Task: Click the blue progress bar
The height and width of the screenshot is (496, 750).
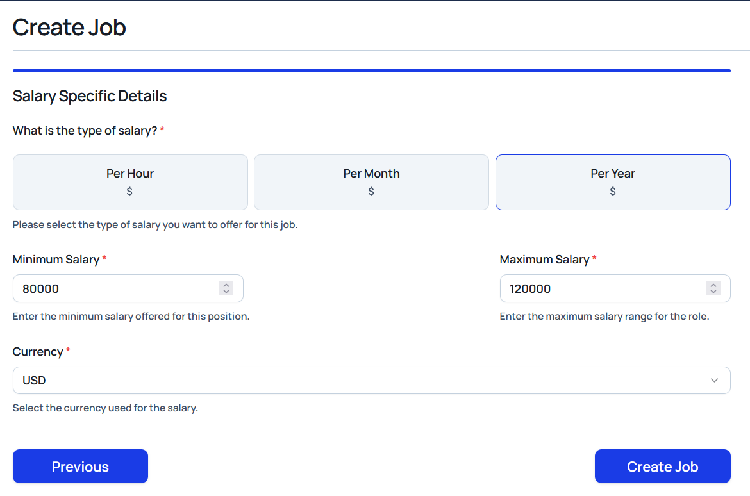Action: point(371,70)
